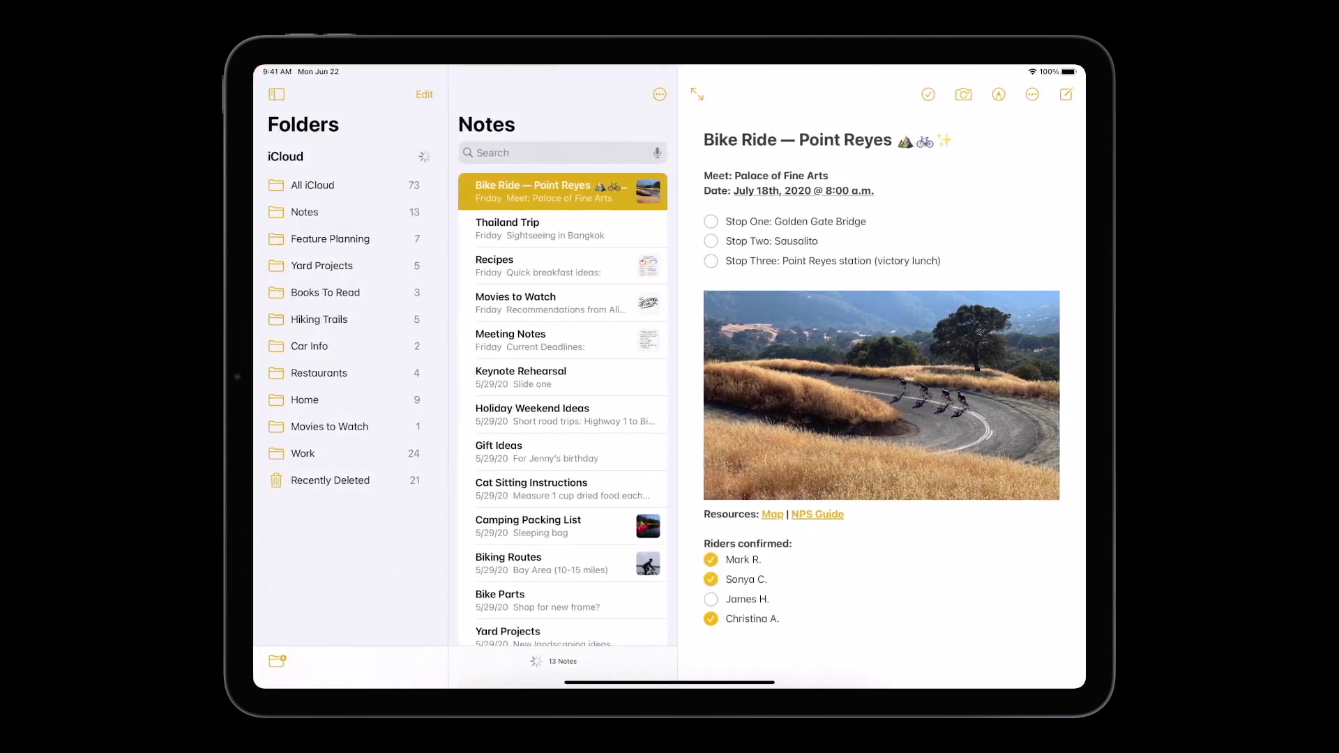Open the checklist tool in the note toolbar
This screenshot has height=753, width=1339.
928,94
